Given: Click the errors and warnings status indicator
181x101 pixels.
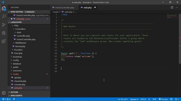Looking at the screenshot, I should point(7,99).
